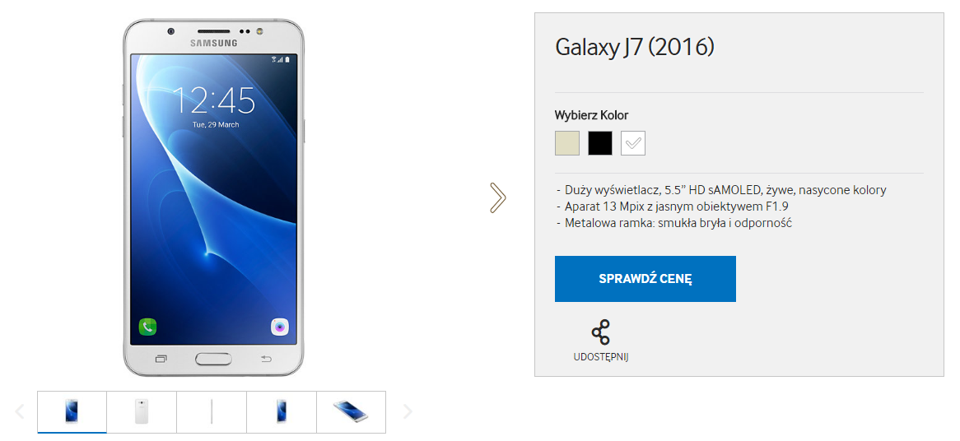Click the green phone icon on the device screen

147,327
